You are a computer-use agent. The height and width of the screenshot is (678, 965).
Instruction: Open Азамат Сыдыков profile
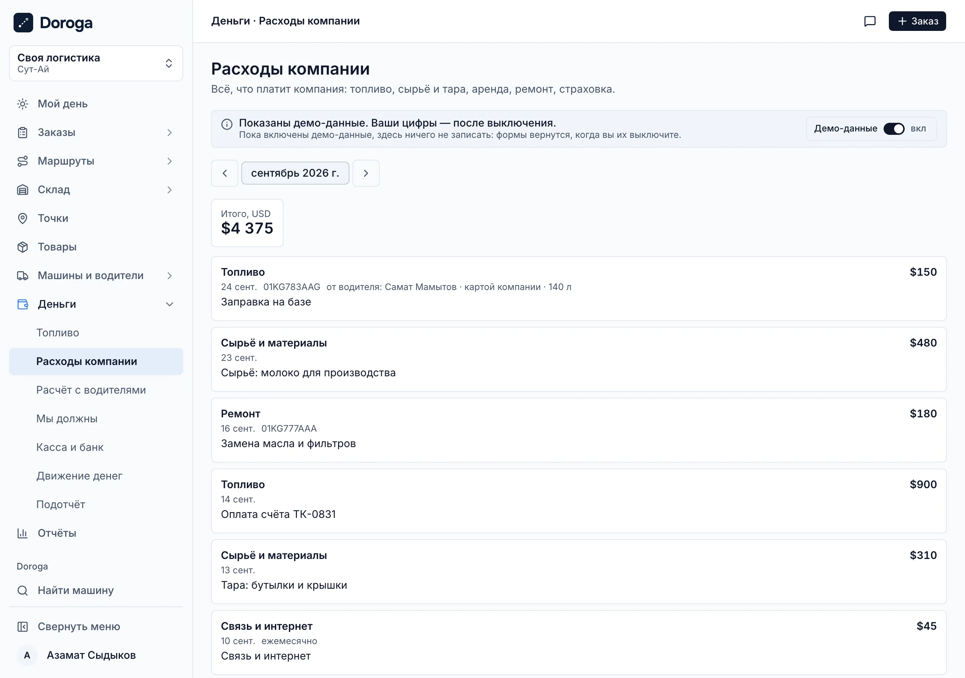(96, 655)
